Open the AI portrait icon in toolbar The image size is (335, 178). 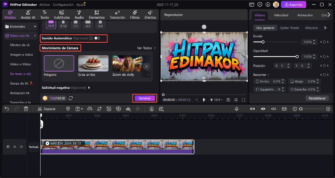tap(152, 109)
